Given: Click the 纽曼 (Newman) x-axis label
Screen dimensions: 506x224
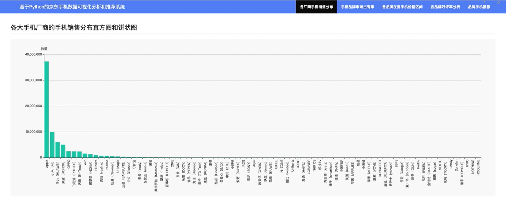Looking at the screenshot, I should (112, 173).
